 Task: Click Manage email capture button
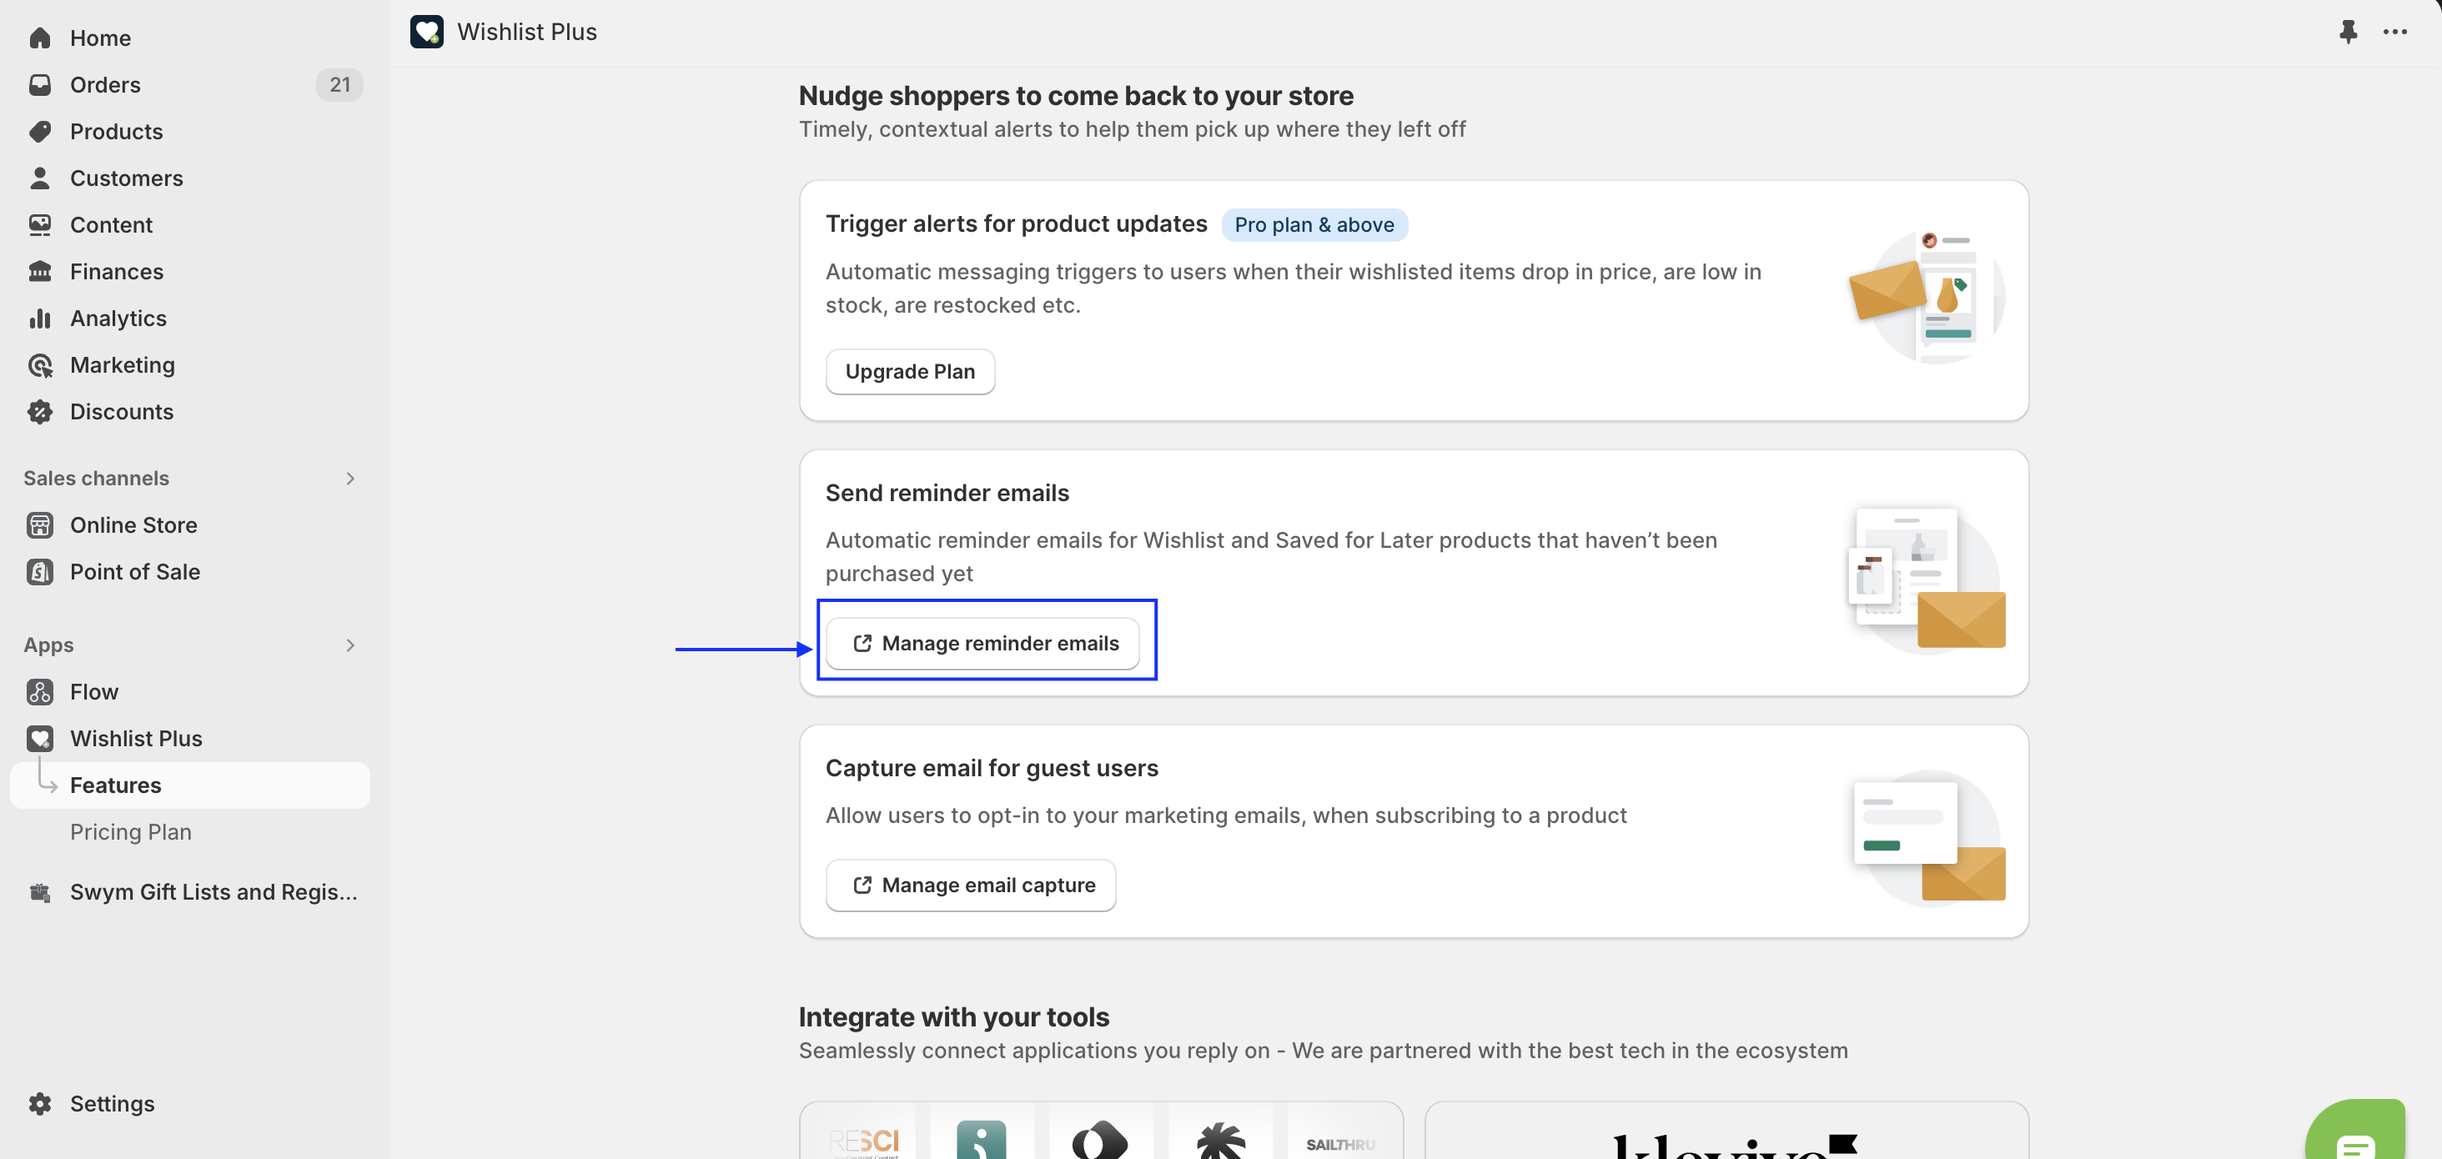971,886
